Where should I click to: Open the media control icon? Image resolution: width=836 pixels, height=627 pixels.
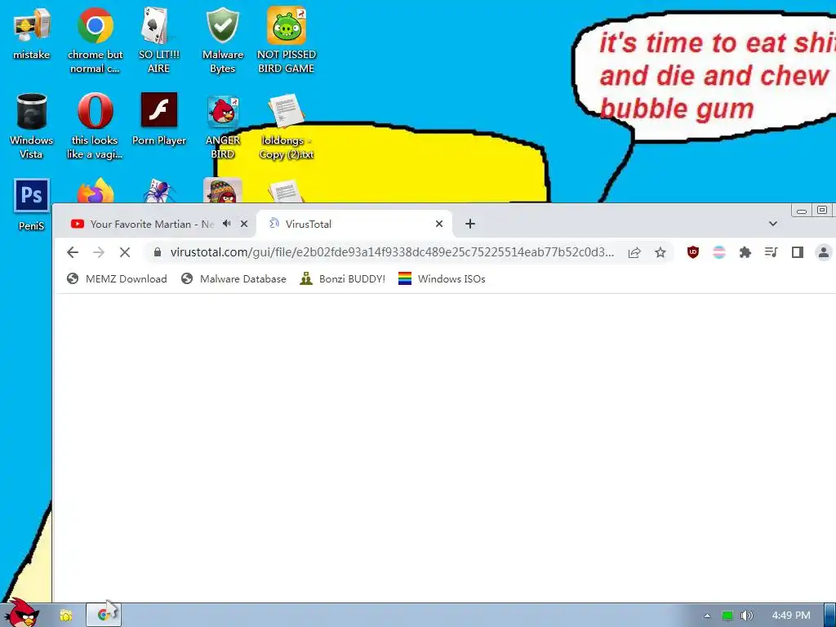pos(771,252)
